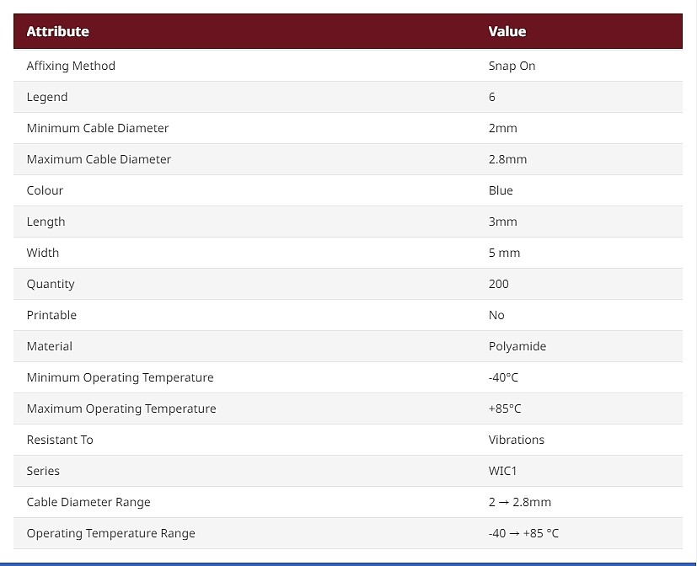Viewport: 697px width, 566px height.
Task: Select the Resistant To label
Action: tap(60, 440)
